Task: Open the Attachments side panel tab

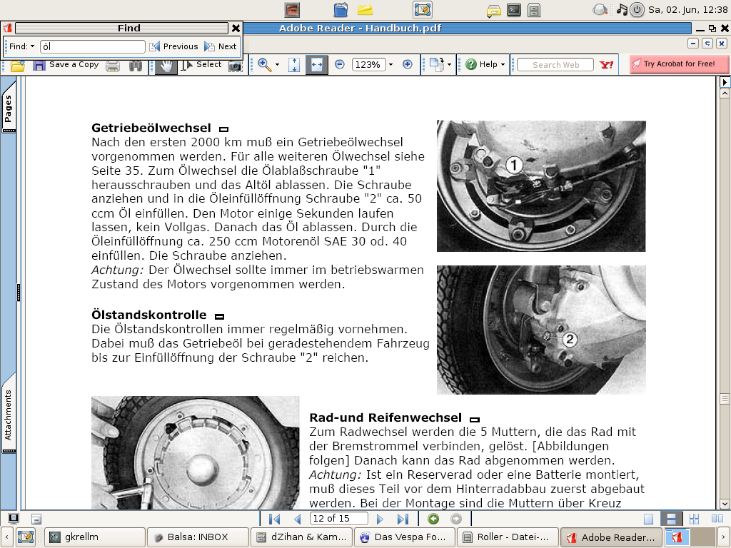Action: pos(9,414)
